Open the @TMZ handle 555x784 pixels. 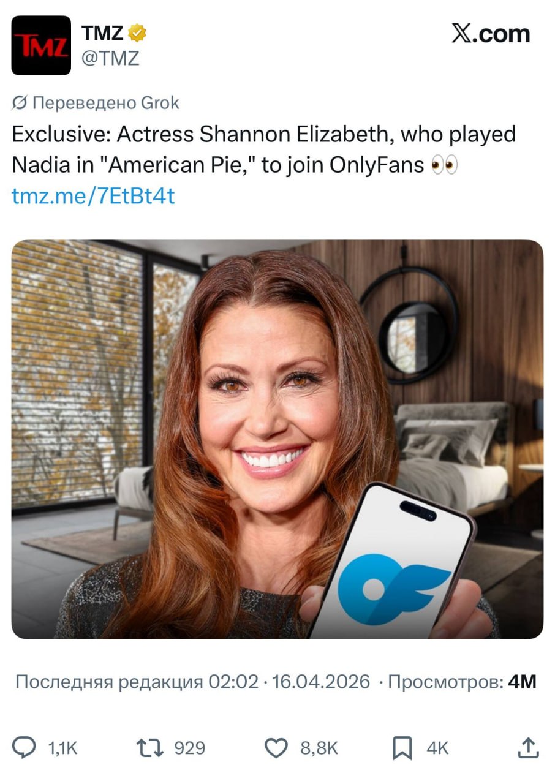pyautogui.click(x=110, y=59)
